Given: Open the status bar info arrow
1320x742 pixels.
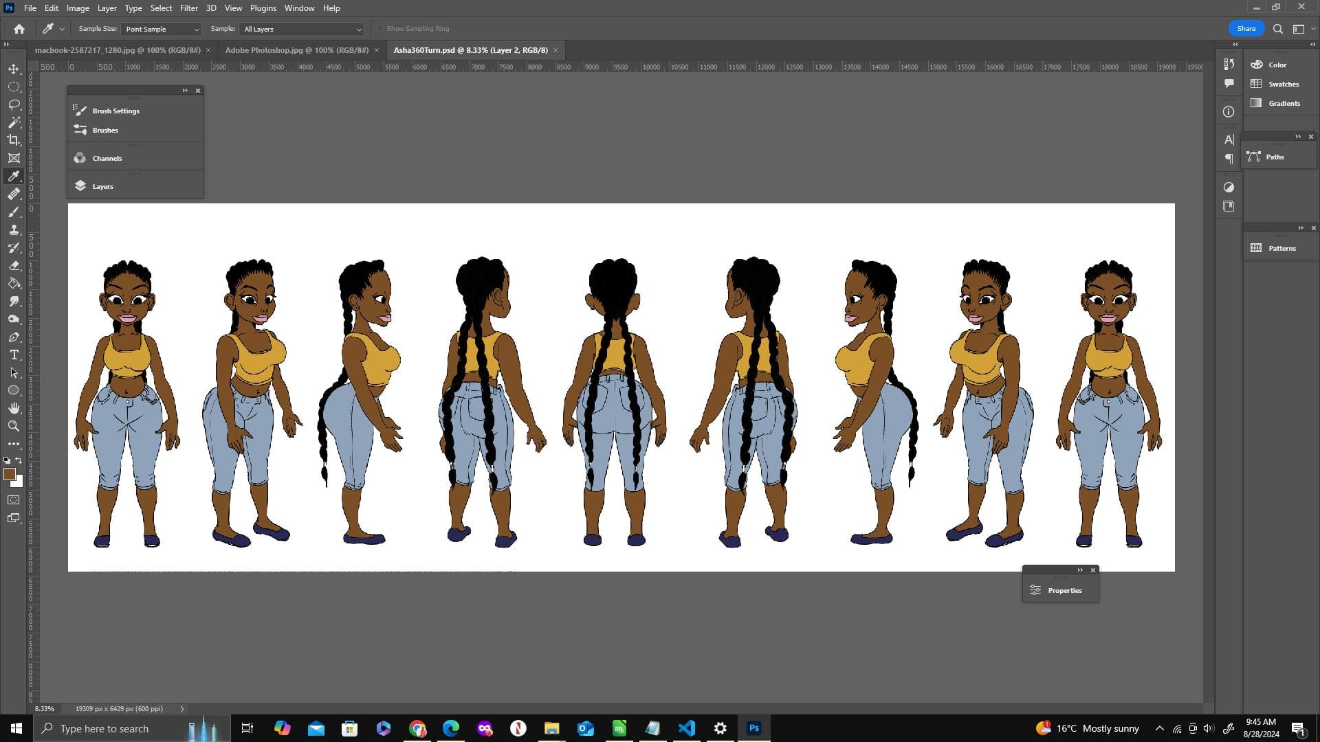Looking at the screenshot, I should (182, 708).
